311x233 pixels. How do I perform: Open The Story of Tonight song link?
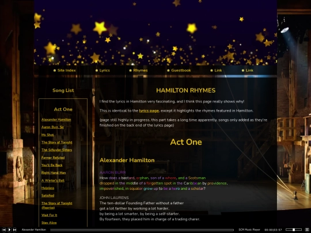[x=56, y=142]
